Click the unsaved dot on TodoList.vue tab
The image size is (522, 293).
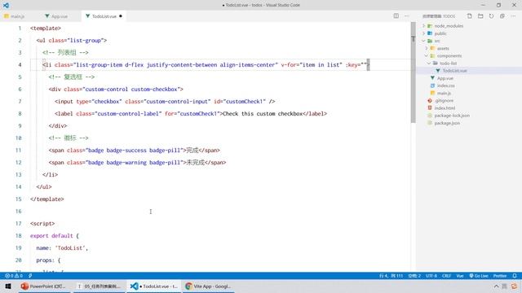click(x=121, y=16)
